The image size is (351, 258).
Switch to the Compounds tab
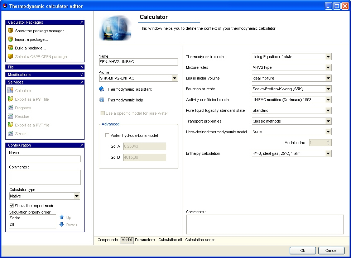tap(108, 240)
